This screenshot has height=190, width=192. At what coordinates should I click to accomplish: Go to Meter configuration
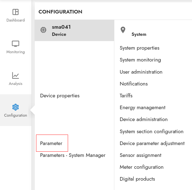pyautogui.click(x=142, y=167)
